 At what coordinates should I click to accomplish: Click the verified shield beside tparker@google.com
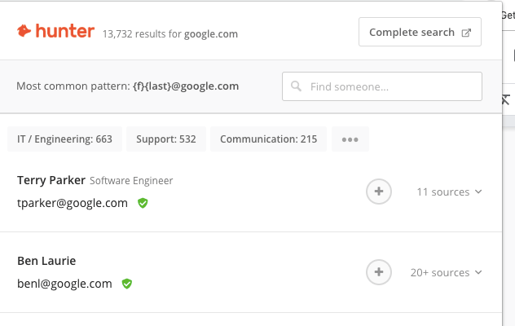click(x=143, y=203)
